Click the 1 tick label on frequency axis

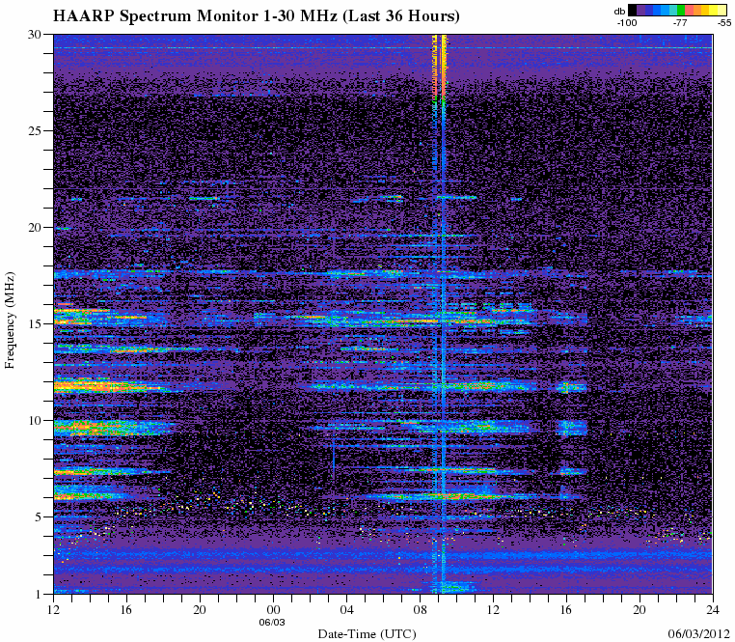39,594
